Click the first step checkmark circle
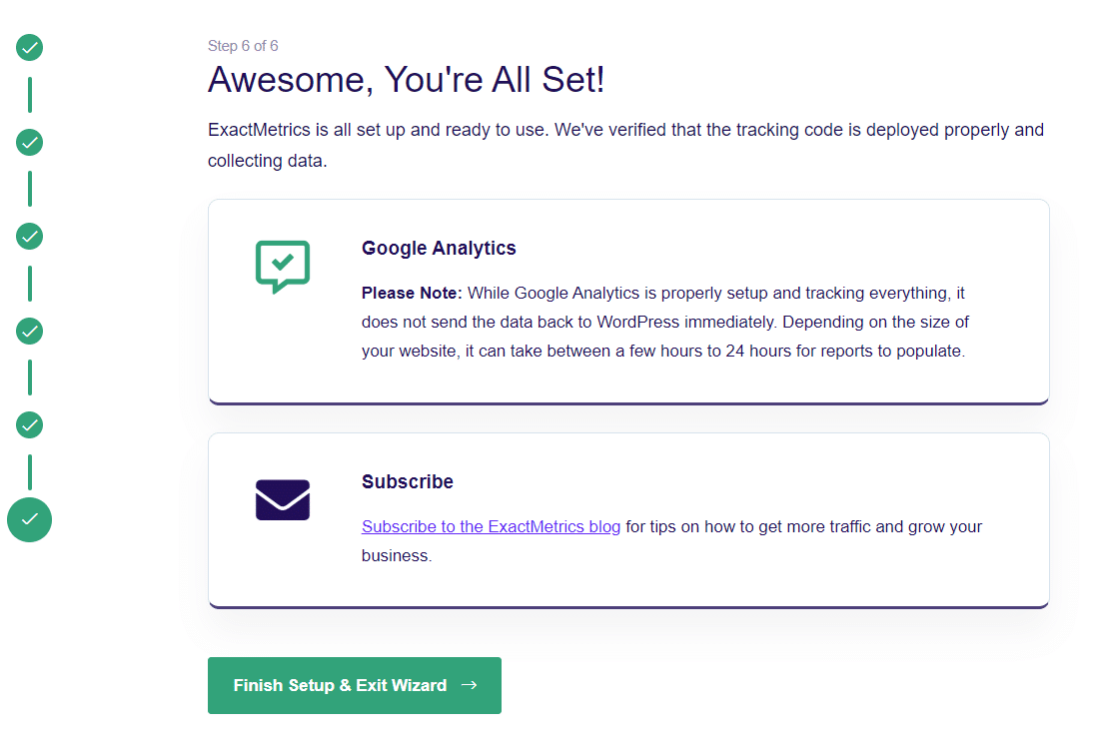The width and height of the screenshot is (1095, 744). [x=30, y=48]
